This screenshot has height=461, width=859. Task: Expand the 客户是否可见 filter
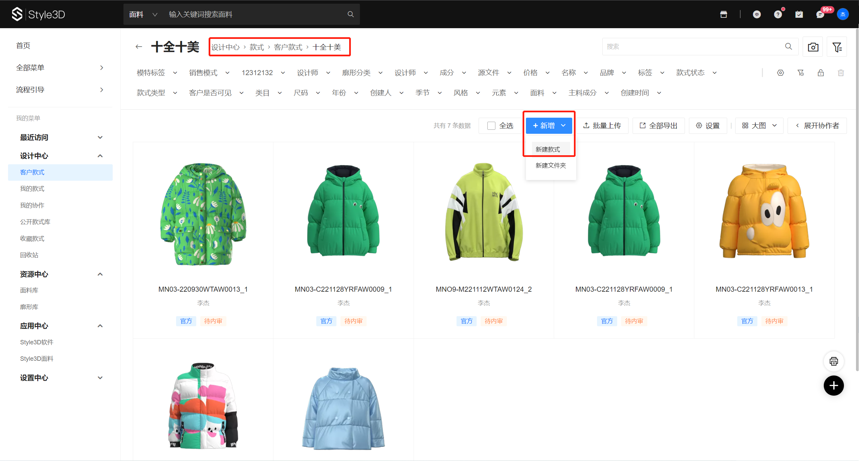[x=216, y=93]
